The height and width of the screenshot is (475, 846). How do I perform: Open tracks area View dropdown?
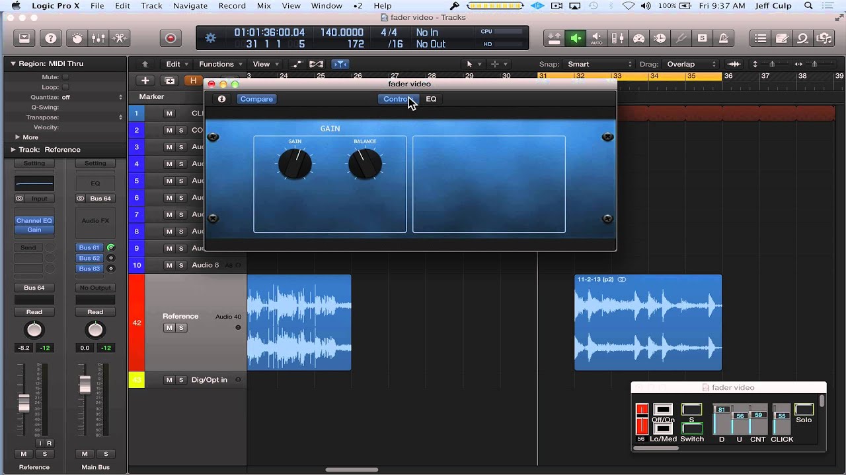[266, 64]
